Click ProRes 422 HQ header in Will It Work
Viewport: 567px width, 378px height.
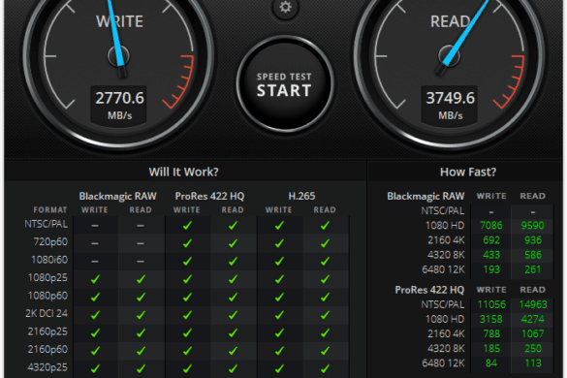pos(209,196)
